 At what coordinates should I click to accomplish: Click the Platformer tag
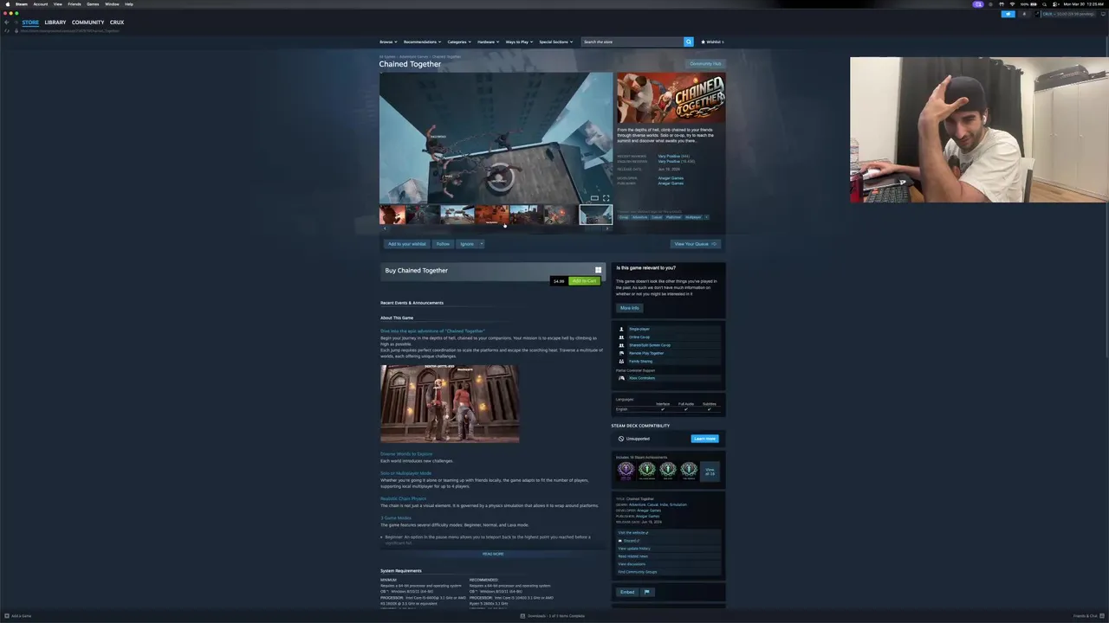(x=673, y=217)
